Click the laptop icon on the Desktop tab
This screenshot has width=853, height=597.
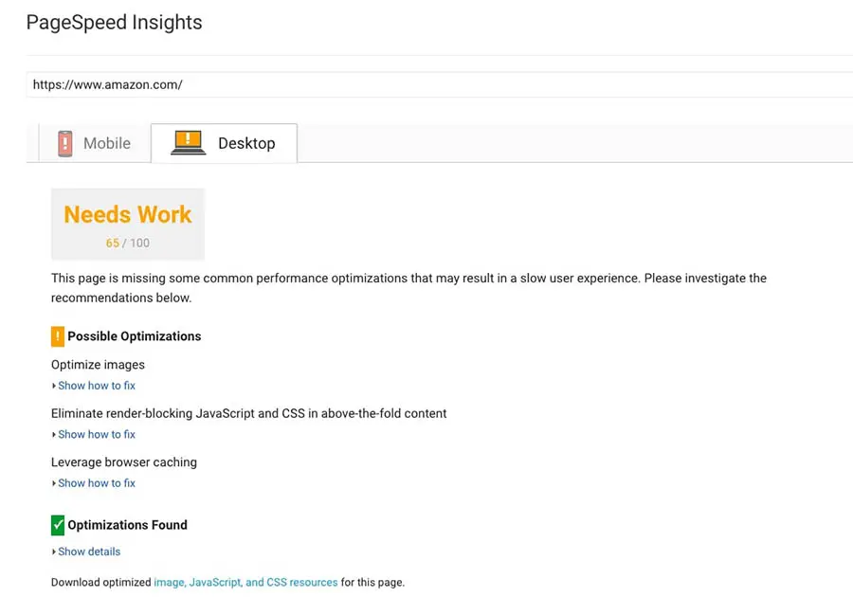[189, 143]
